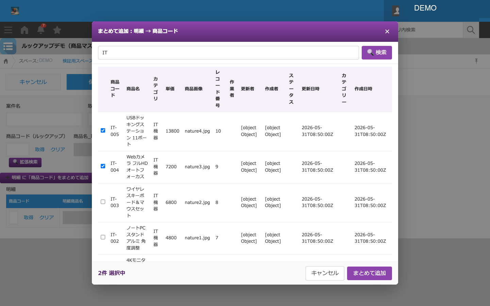The width and height of the screenshot is (490, 306).
Task: Click the 単価 column header
Action: point(170,89)
